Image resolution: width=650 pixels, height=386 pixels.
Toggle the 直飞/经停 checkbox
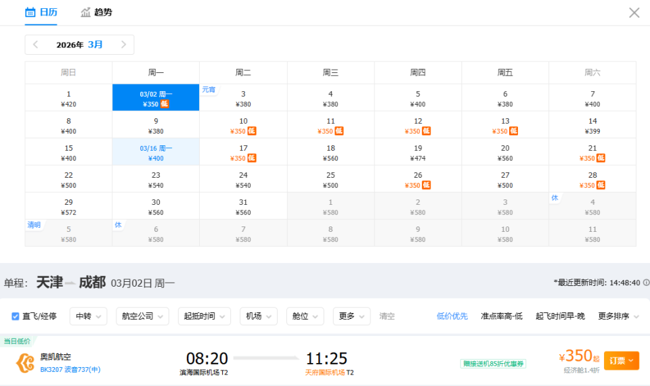(16, 316)
